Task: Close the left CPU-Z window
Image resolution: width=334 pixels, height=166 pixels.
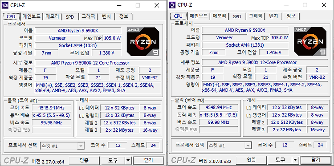Action: pos(157,5)
